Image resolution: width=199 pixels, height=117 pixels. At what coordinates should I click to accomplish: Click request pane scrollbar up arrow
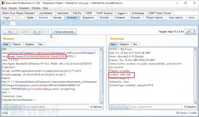(x=101, y=49)
